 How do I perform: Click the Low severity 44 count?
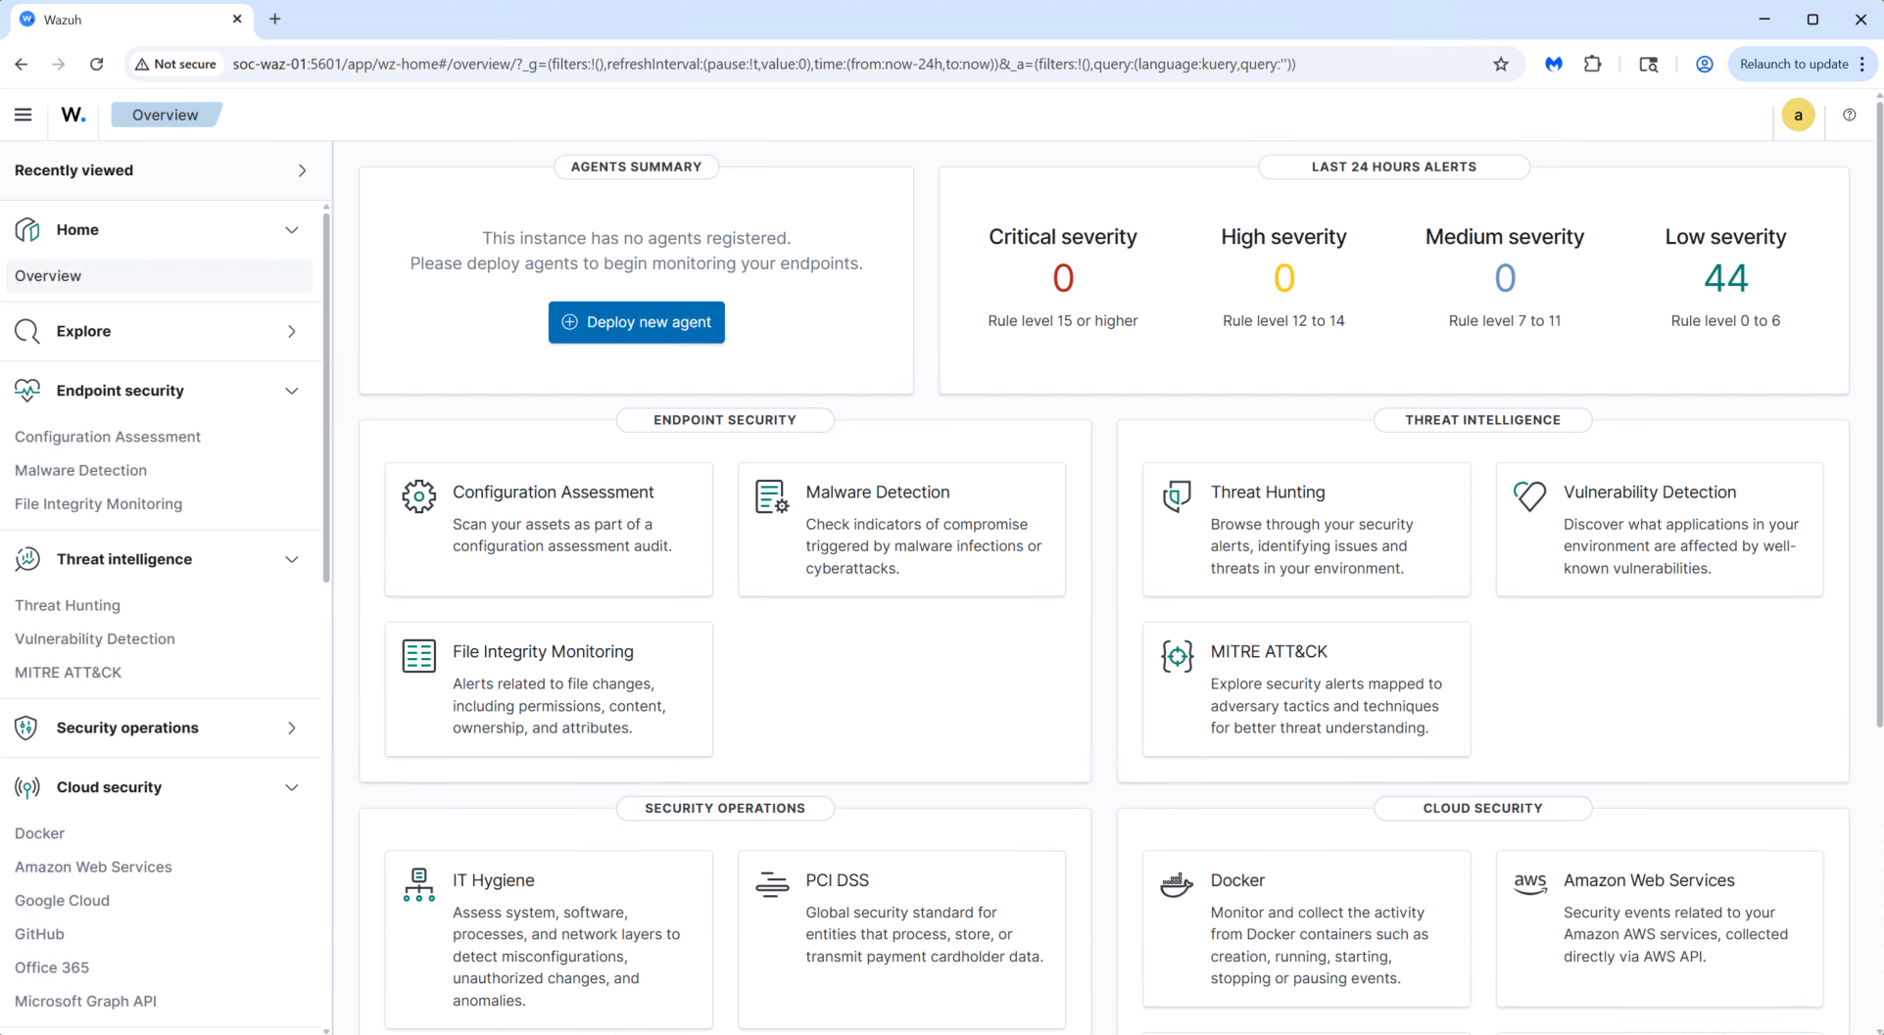pos(1724,279)
